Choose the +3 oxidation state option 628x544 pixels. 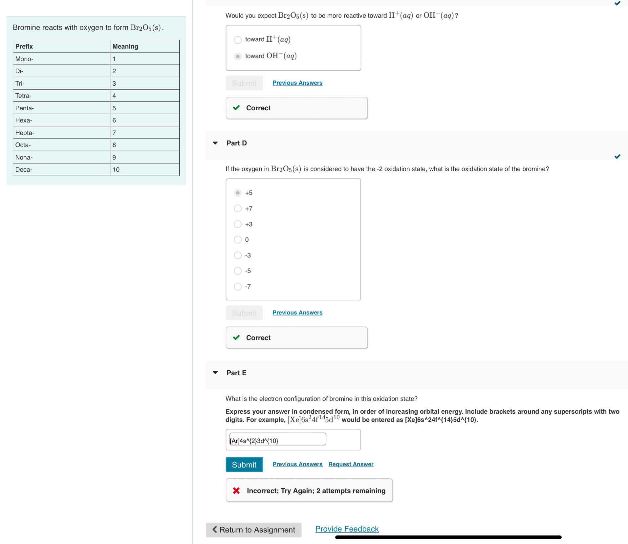click(238, 224)
